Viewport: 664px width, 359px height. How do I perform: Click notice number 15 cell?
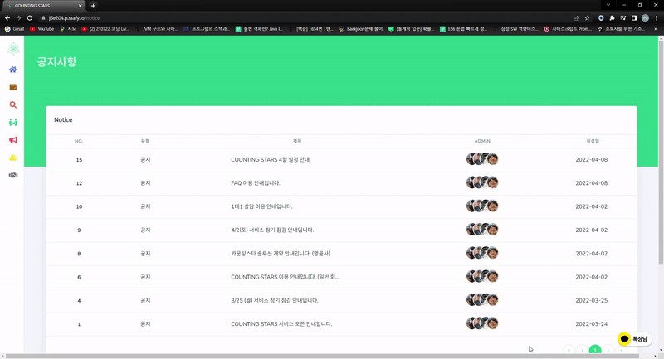pos(79,160)
